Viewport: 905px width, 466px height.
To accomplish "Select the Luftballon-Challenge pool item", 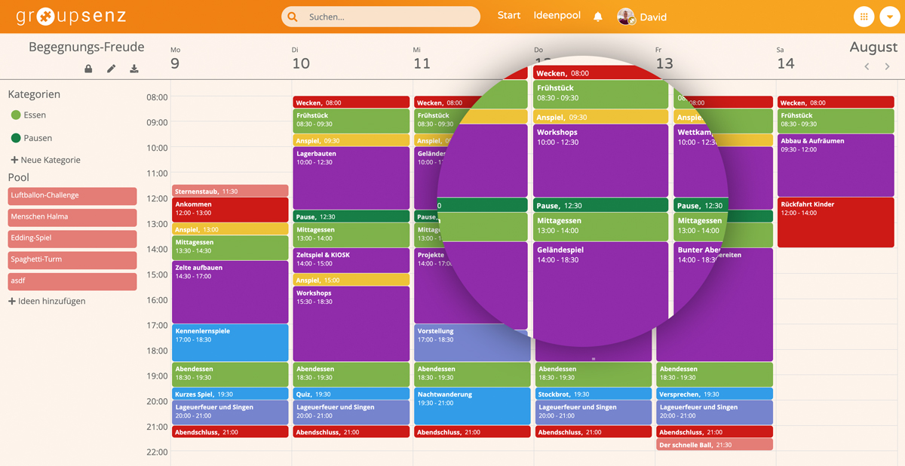I will click(x=72, y=196).
